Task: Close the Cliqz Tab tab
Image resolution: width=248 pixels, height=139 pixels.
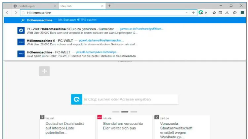Action: (102, 6)
